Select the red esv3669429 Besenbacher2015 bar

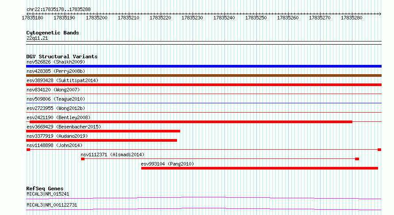click(x=103, y=131)
